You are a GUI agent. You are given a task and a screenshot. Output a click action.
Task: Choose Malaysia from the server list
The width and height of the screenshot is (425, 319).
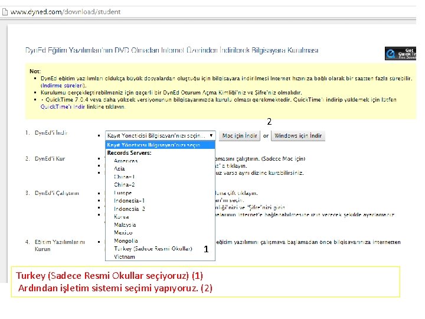(x=125, y=225)
